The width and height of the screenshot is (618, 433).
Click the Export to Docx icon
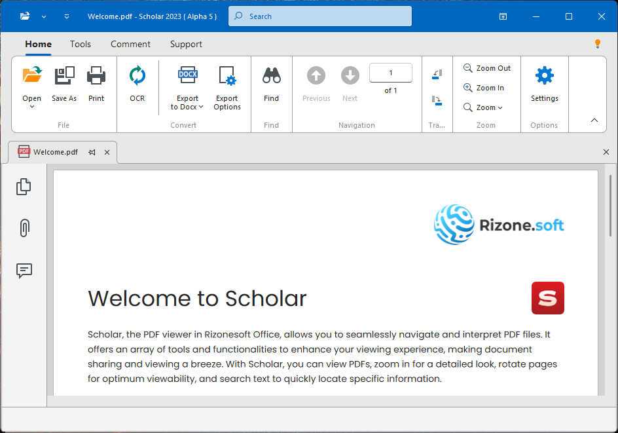tap(188, 75)
